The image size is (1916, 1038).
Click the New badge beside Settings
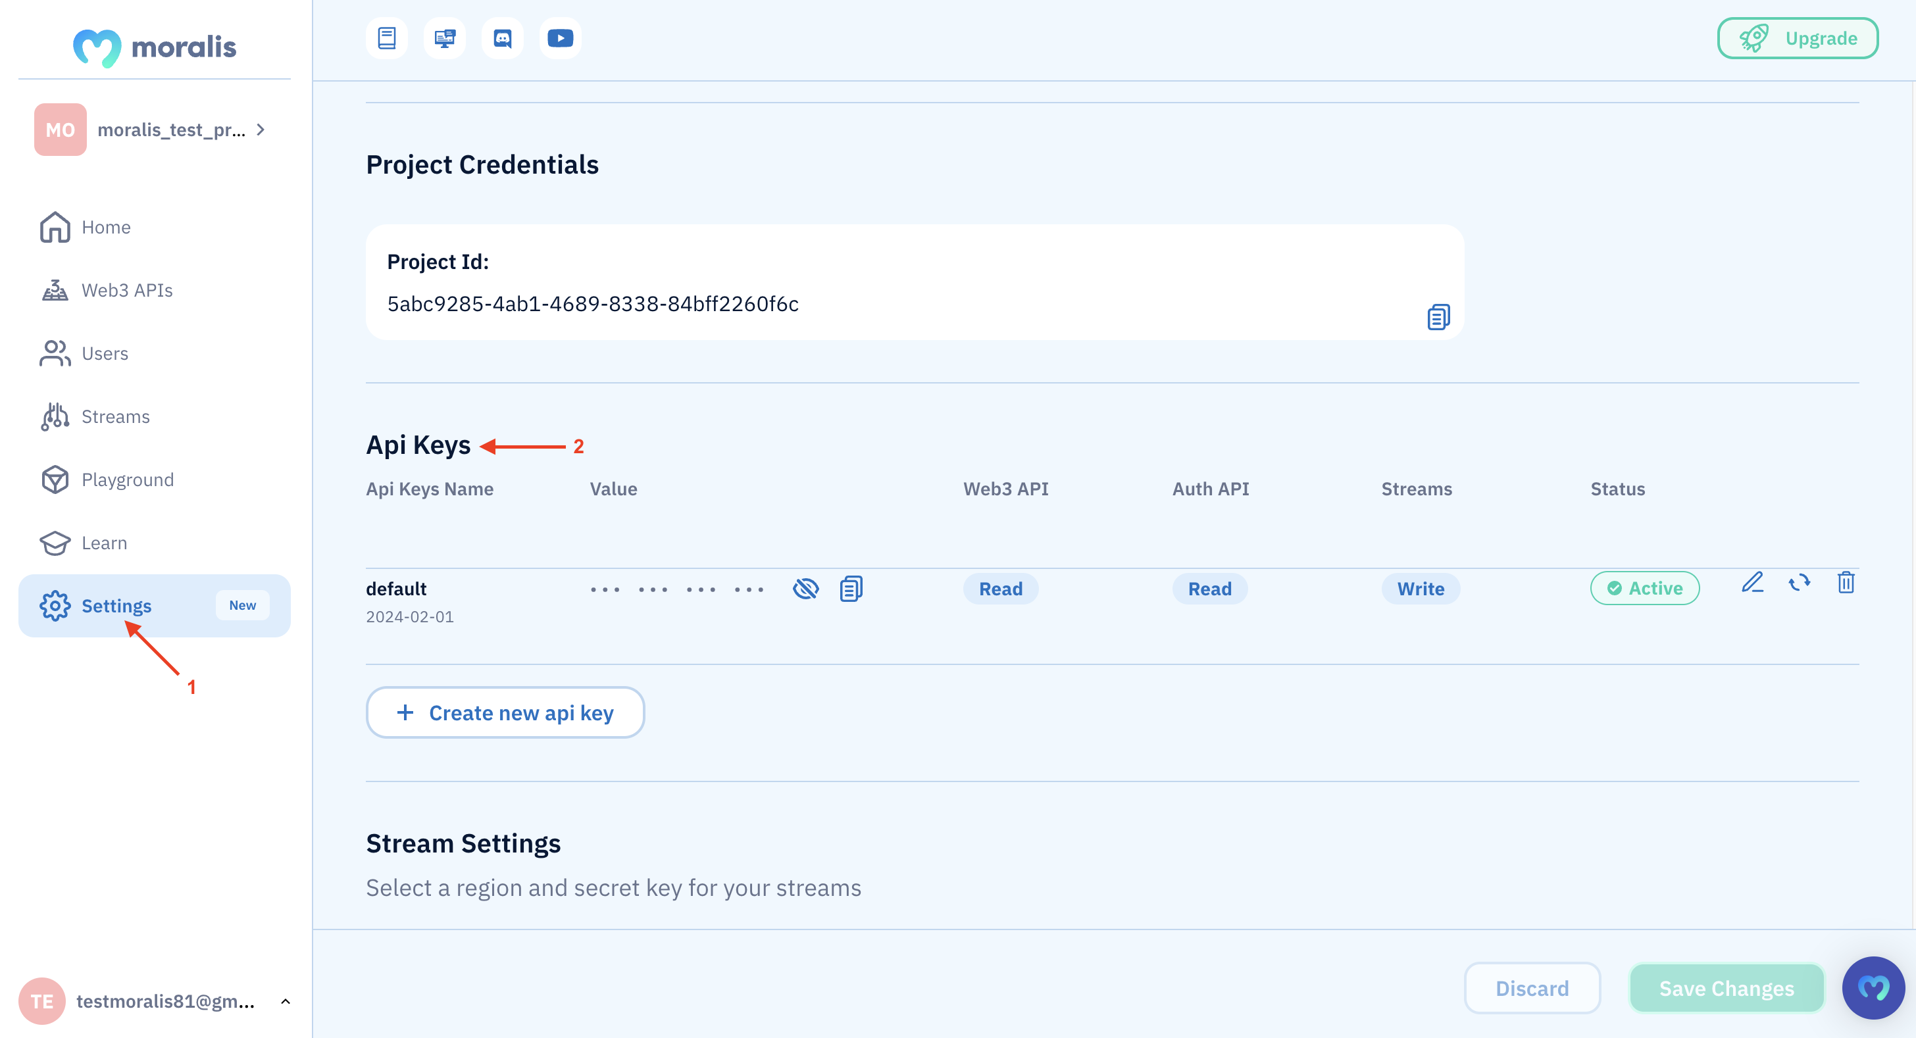click(x=243, y=605)
